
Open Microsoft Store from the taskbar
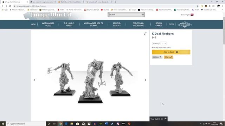[x=77, y=124]
